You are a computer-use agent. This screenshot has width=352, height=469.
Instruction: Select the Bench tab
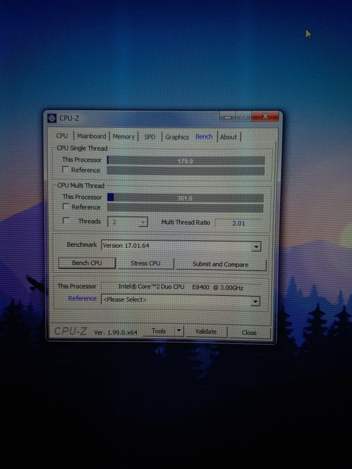pos(204,137)
